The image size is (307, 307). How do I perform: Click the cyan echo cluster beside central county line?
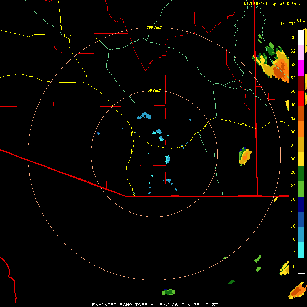pyautogui.click(x=167, y=159)
